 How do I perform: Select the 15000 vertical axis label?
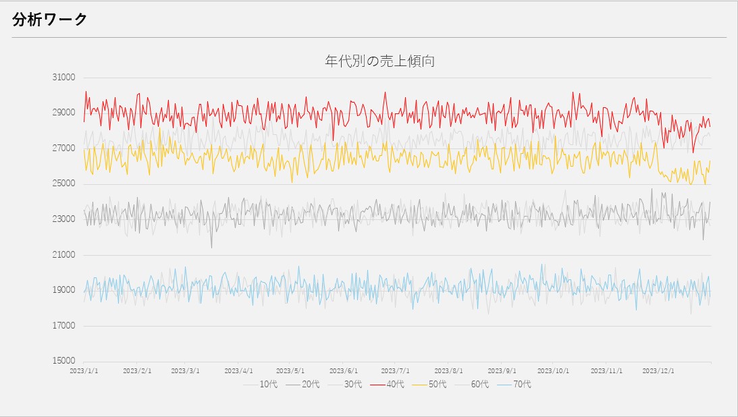pyautogui.click(x=64, y=362)
